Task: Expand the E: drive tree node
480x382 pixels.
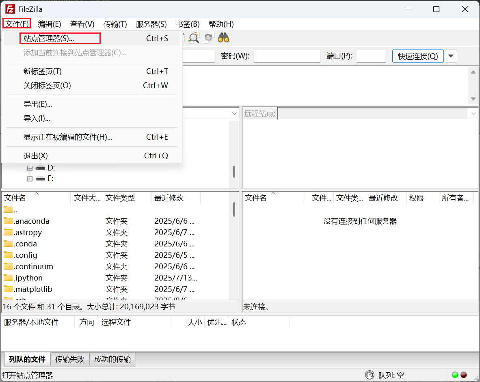Action: pos(30,179)
